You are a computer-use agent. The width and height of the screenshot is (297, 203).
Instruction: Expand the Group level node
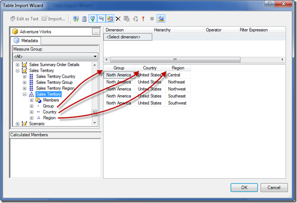31,106
